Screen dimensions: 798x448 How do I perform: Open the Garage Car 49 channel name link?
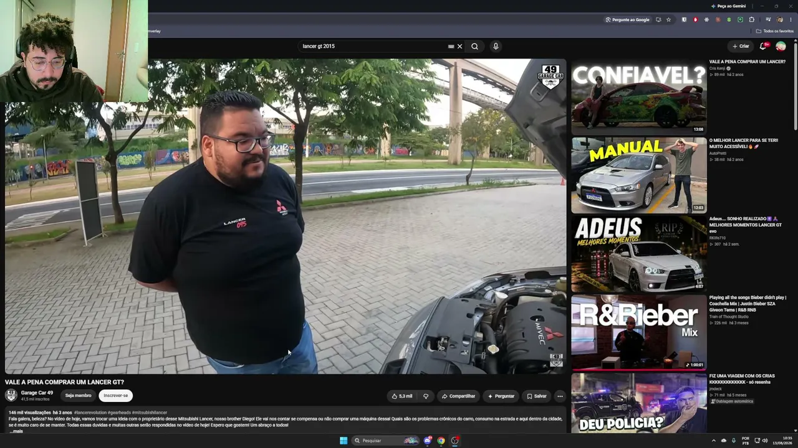coord(37,393)
